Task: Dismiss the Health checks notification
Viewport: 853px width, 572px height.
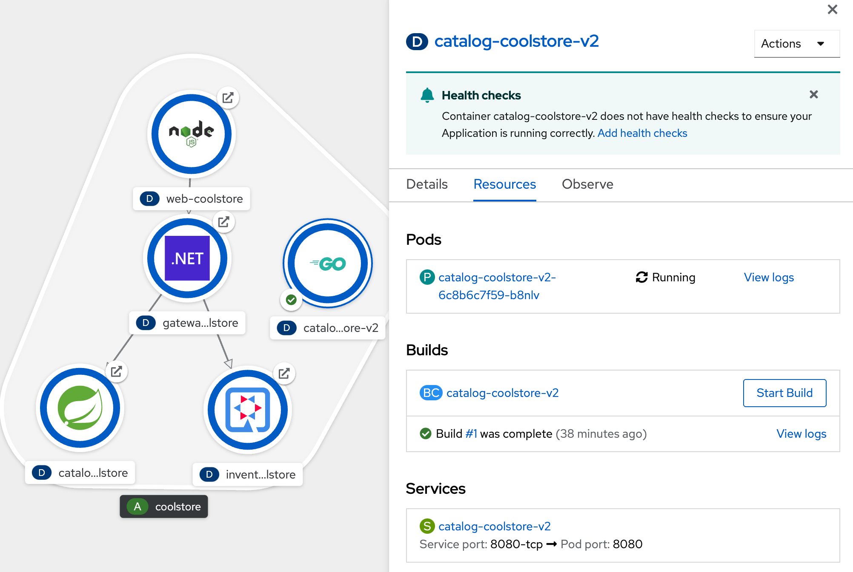Action: click(813, 94)
